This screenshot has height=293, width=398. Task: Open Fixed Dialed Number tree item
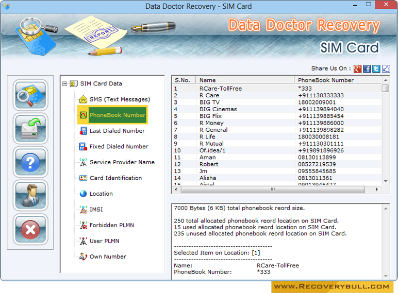coord(119,146)
